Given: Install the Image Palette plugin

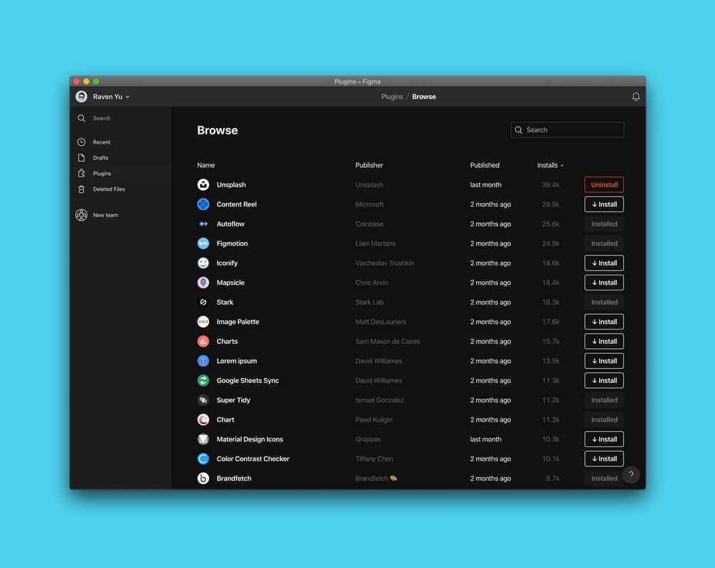Looking at the screenshot, I should point(604,322).
